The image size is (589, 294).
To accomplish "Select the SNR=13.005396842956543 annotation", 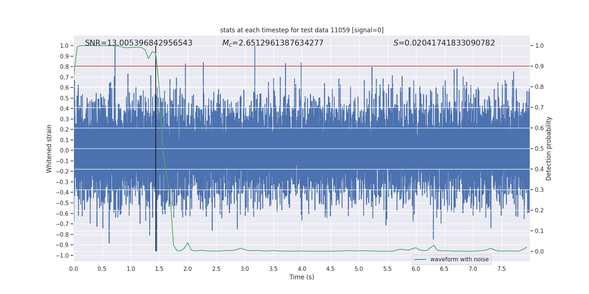I will tap(138, 43).
